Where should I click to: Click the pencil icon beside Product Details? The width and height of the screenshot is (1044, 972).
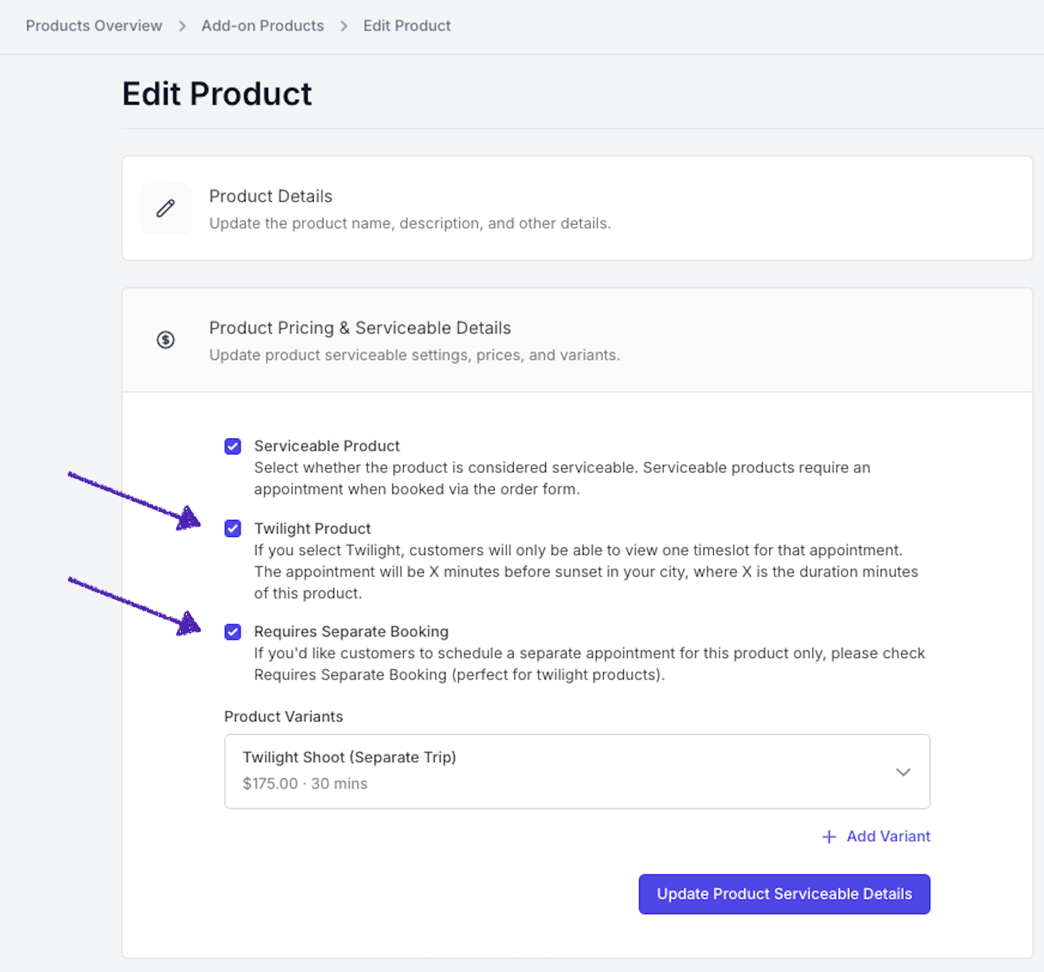pyautogui.click(x=166, y=209)
